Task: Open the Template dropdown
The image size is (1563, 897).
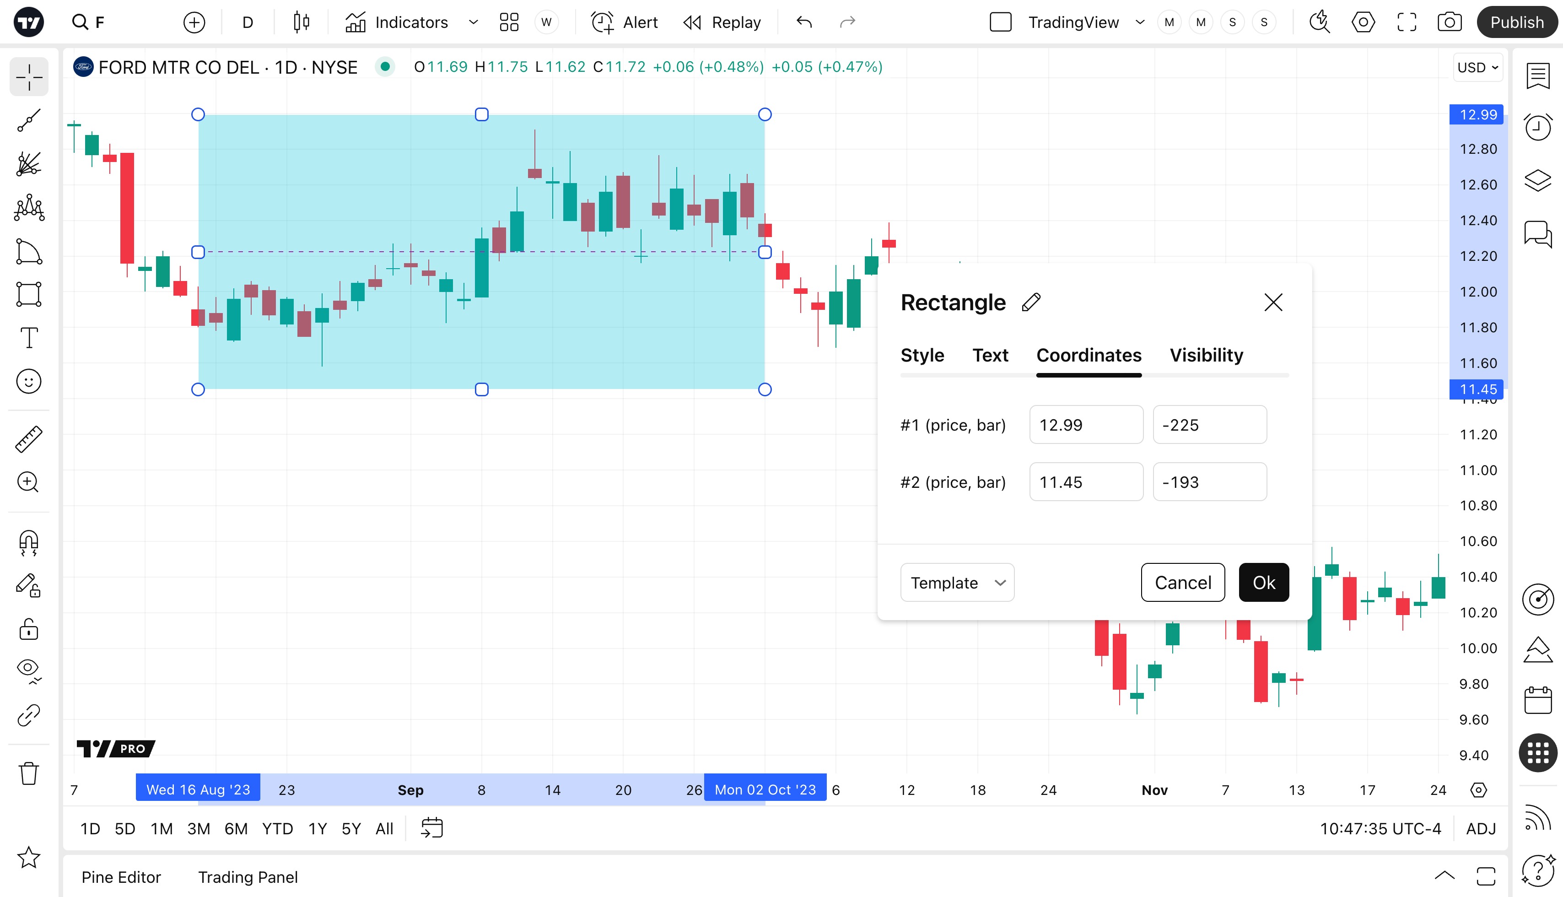Action: tap(956, 582)
